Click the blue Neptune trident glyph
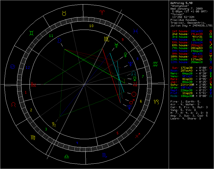 click(x=130, y=63)
